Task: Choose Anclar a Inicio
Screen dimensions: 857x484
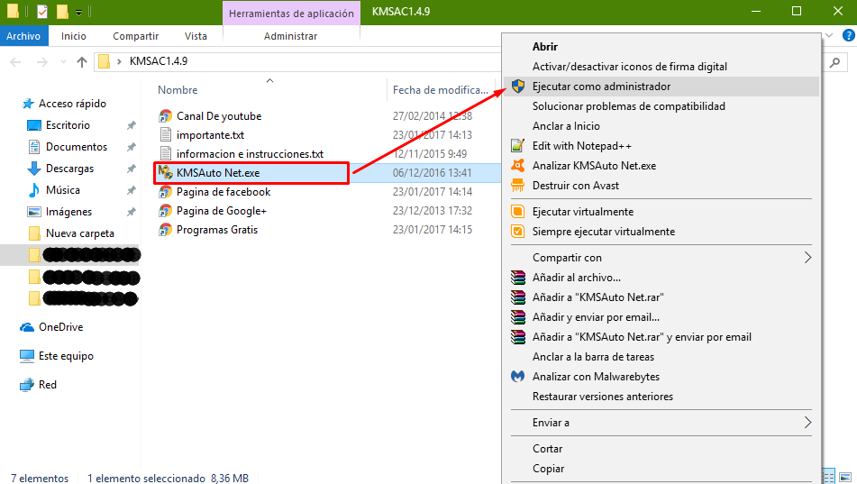Action: coord(661,126)
